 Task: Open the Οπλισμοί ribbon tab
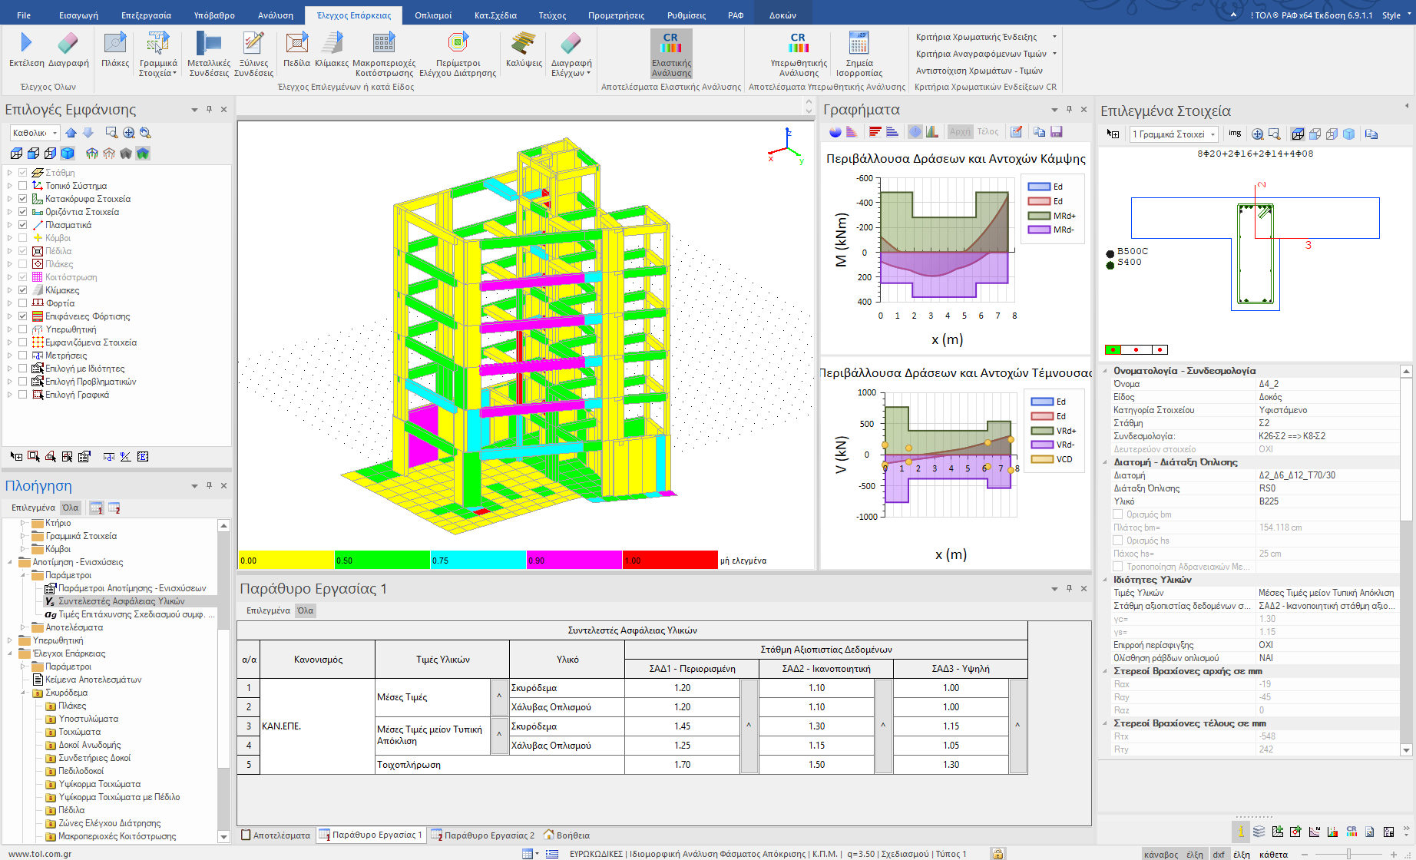[433, 15]
